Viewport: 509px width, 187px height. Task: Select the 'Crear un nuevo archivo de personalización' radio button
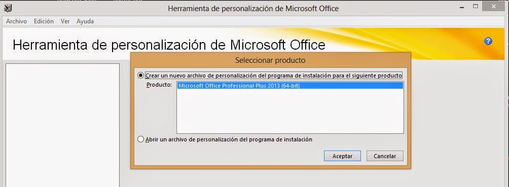point(140,76)
